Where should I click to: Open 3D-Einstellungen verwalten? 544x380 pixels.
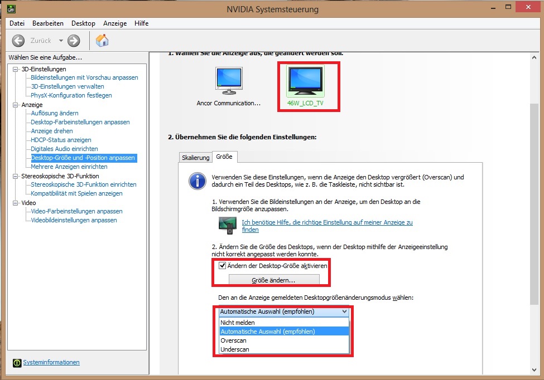pos(68,86)
